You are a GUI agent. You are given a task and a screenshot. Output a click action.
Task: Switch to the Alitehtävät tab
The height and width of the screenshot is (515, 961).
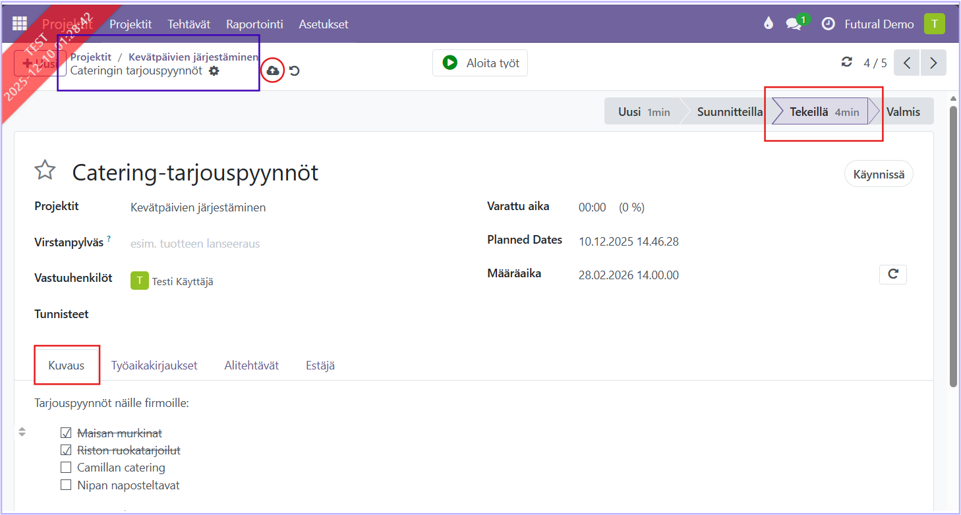tap(251, 366)
